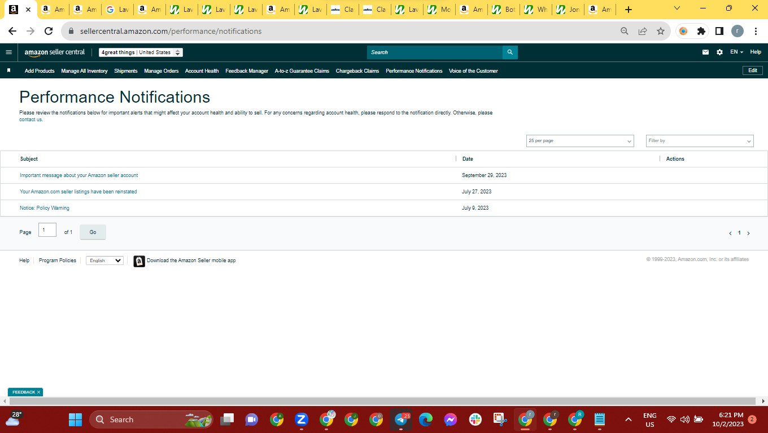Viewport: 768px width, 433px height.
Task: Click the share page icon in the address bar
Action: (x=643, y=31)
